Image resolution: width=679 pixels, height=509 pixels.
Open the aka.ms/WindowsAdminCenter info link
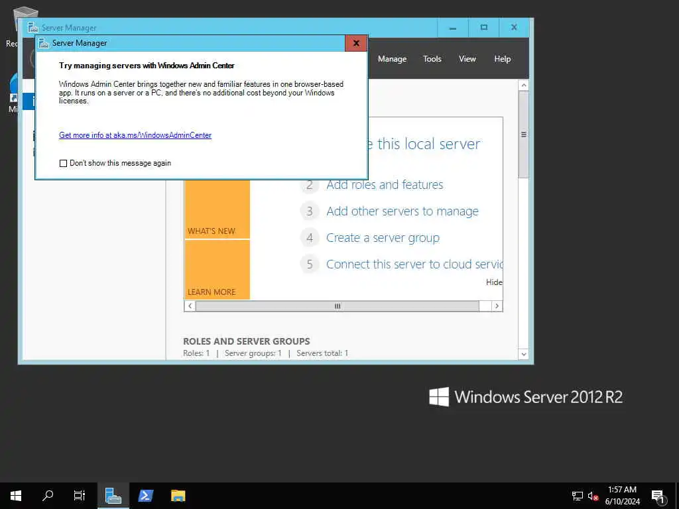point(135,135)
